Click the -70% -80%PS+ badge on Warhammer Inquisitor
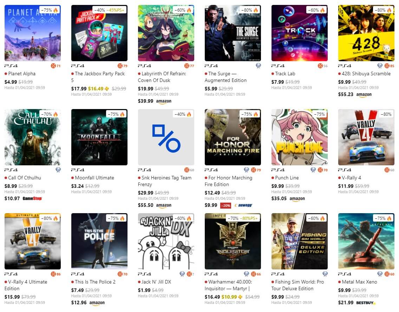399x312 pixels. (x=242, y=218)
